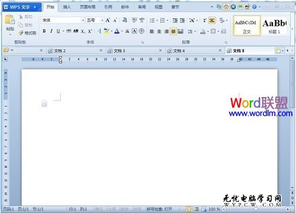Image resolution: width=296 pixels, height=213 pixels.
Task: Open font dialog launcher
Action: [143, 42]
